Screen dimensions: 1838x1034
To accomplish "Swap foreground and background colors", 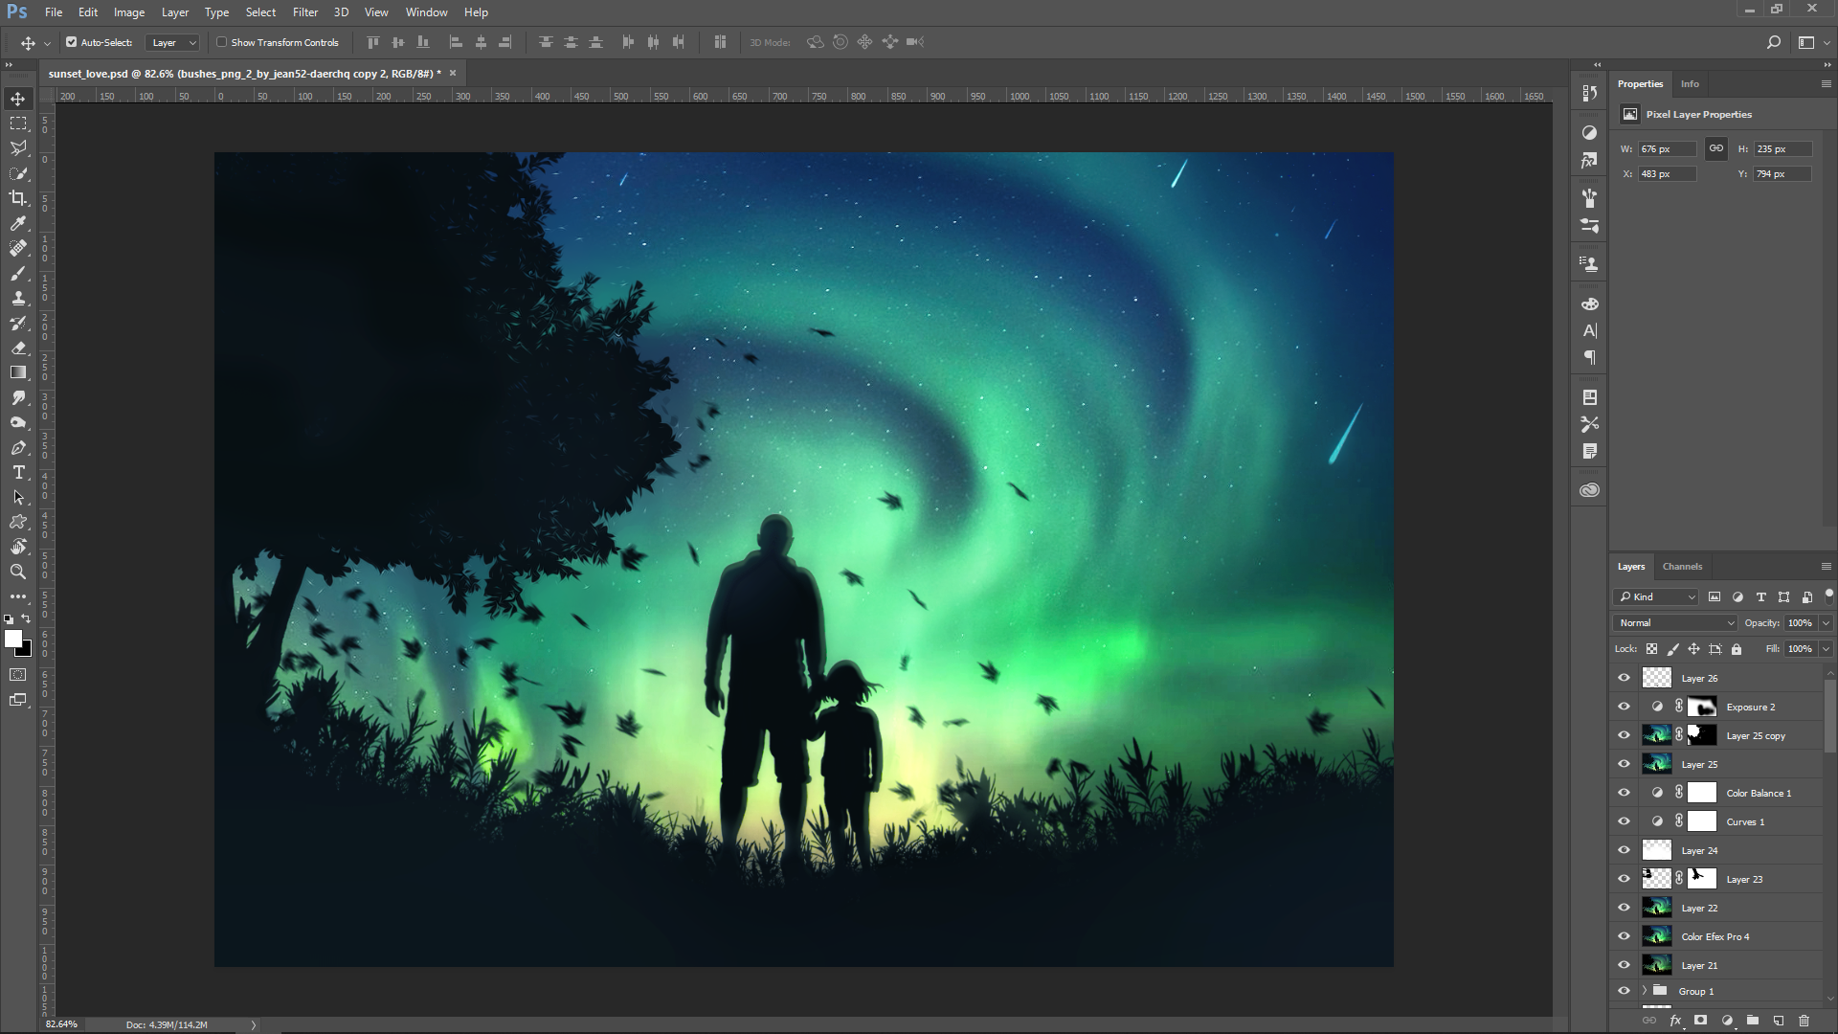I will pos(27,619).
